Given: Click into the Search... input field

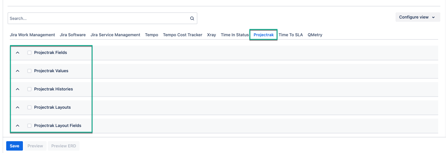Looking at the screenshot, I should point(102,18).
